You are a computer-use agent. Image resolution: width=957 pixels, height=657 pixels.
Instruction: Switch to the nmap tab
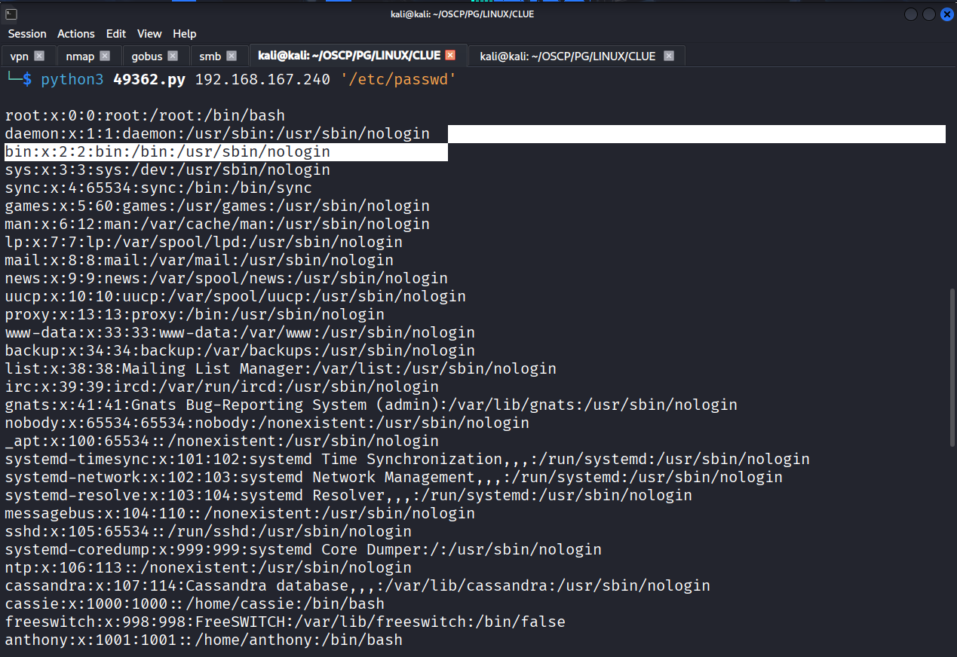click(x=80, y=56)
